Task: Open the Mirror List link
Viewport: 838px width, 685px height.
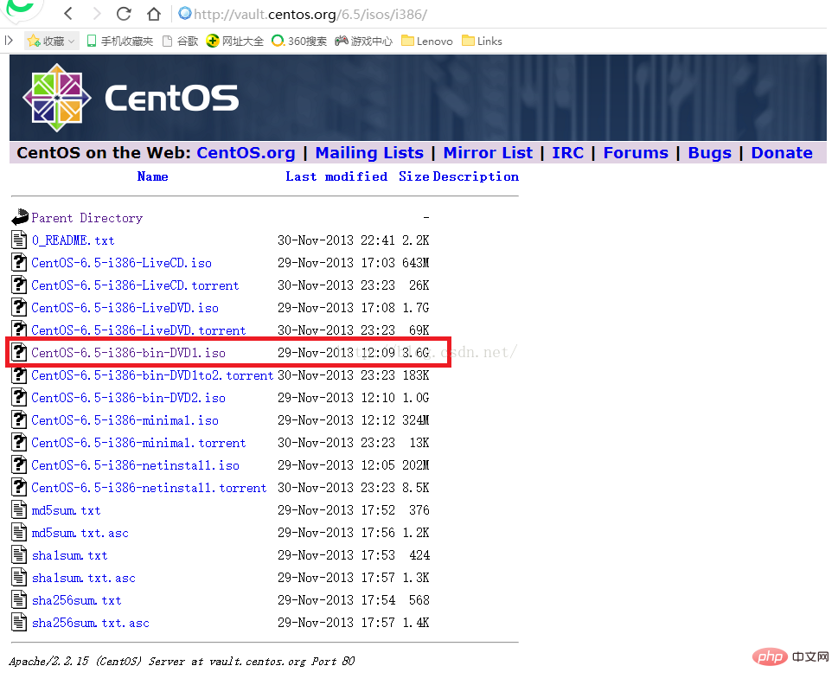Action: tap(488, 153)
